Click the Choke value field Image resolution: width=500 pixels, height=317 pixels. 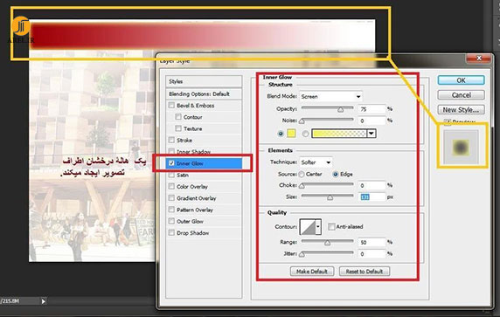pos(372,185)
